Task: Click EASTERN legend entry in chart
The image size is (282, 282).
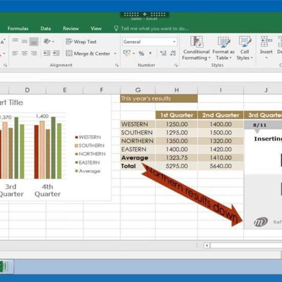Action: [x=87, y=163]
